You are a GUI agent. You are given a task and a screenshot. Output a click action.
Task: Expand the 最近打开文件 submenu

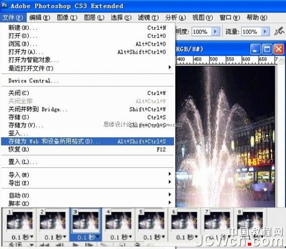pyautogui.click(x=170, y=68)
